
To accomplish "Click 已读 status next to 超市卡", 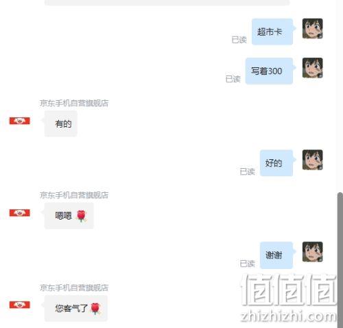I will click(239, 40).
